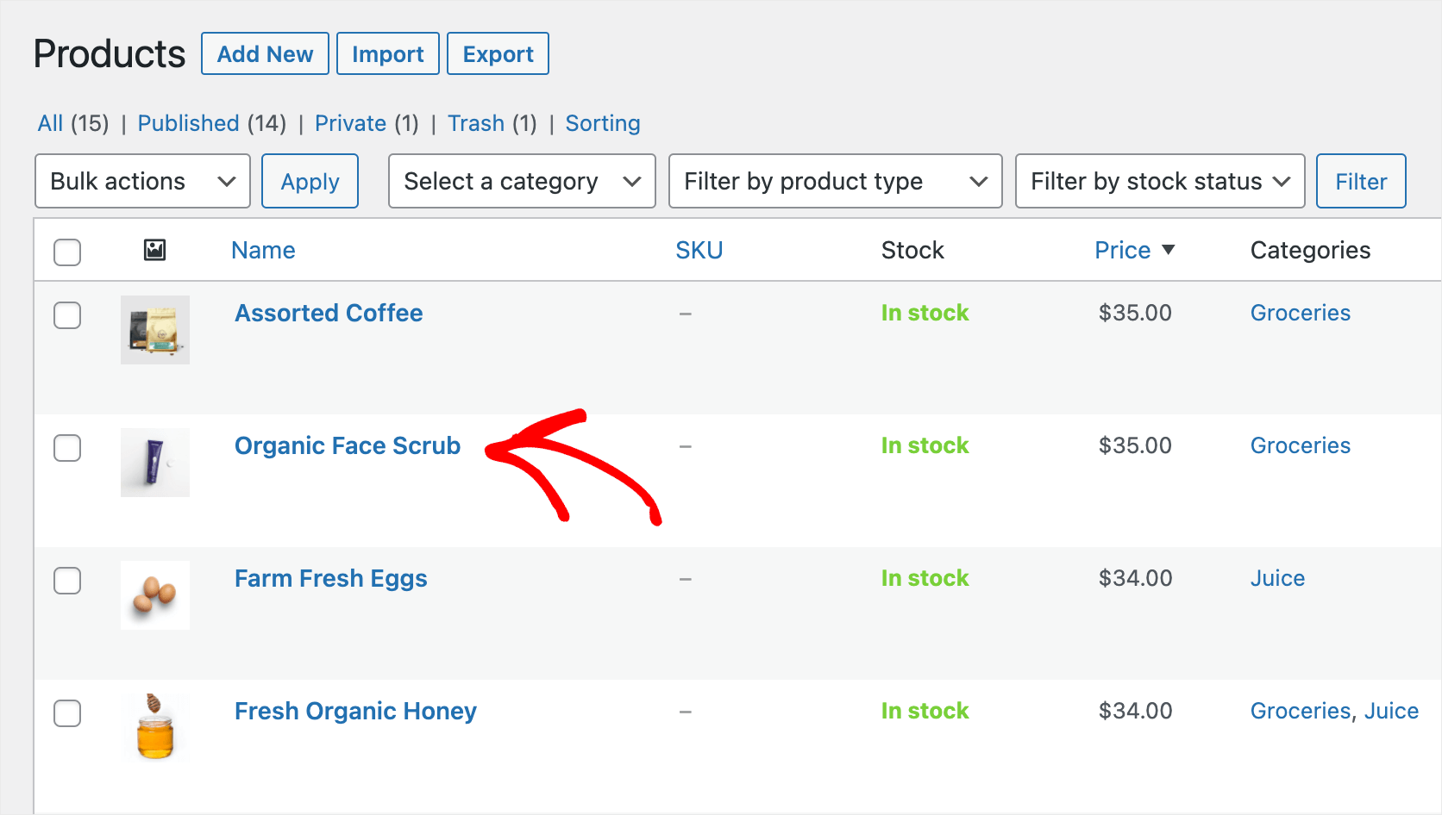Click the Organic Face Scrub product thumbnail

click(155, 463)
